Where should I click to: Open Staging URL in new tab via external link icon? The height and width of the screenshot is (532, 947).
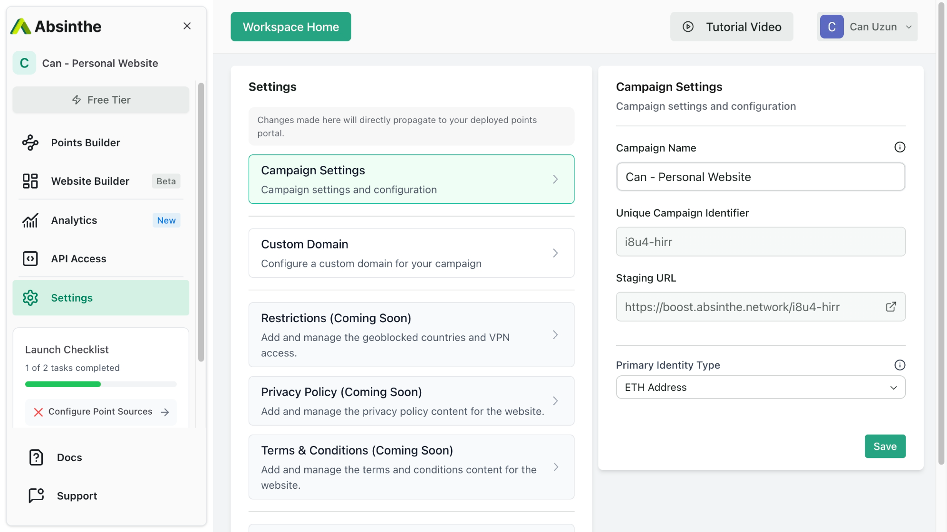click(890, 306)
